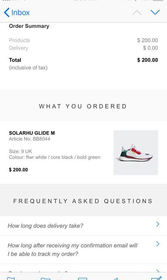This screenshot has width=167, height=280.
Task: Tap the back chevron beside Inbox
Action: click(x=6, y=13)
